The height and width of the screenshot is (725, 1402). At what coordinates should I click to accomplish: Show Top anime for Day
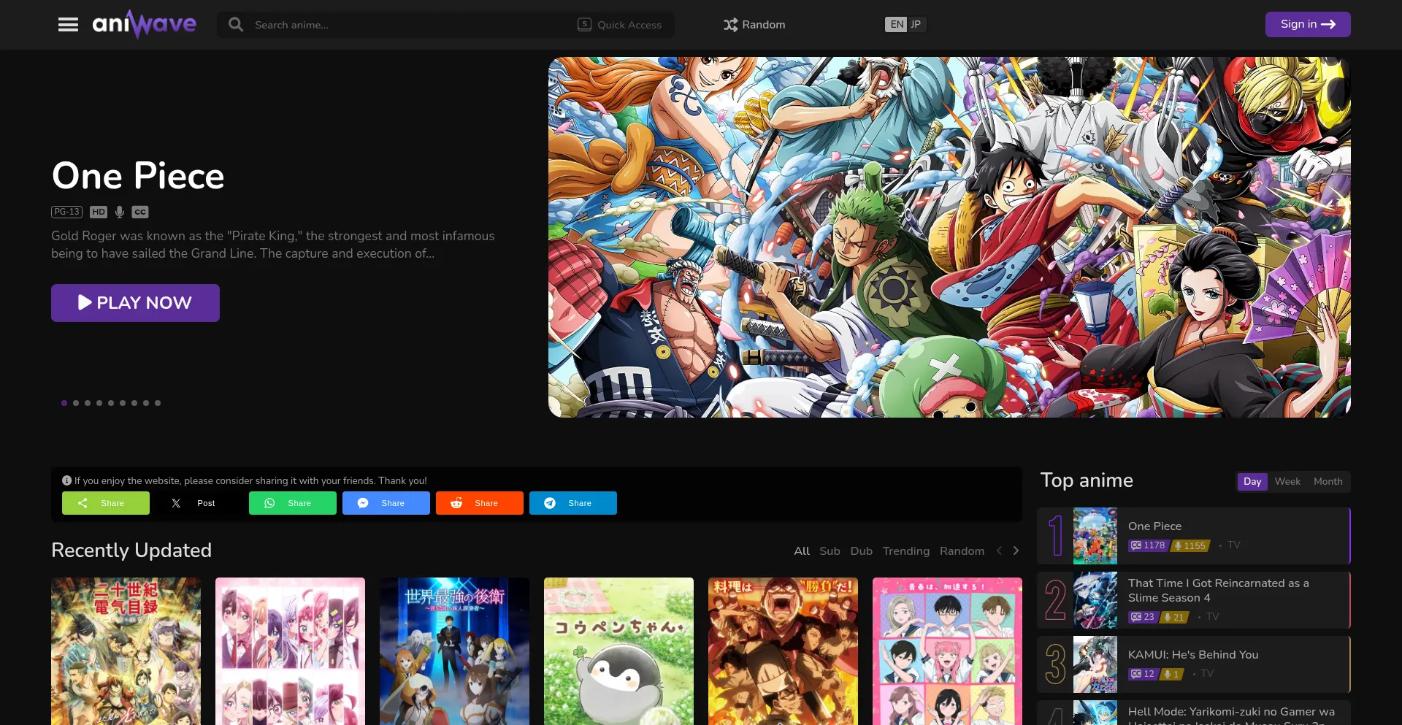click(x=1252, y=482)
